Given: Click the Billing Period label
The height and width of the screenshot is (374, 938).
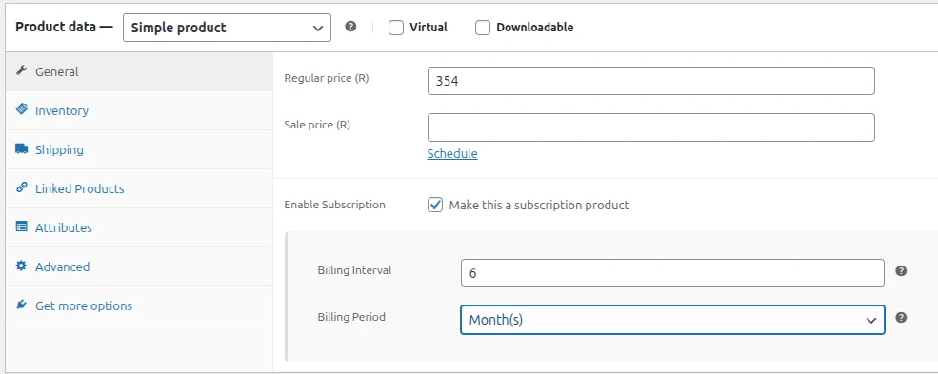Looking at the screenshot, I should point(351,317).
